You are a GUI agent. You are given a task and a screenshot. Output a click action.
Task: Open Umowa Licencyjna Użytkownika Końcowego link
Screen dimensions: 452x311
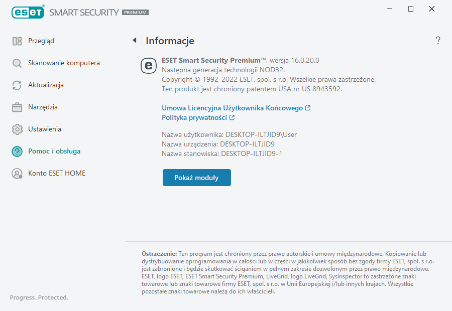tap(232, 108)
